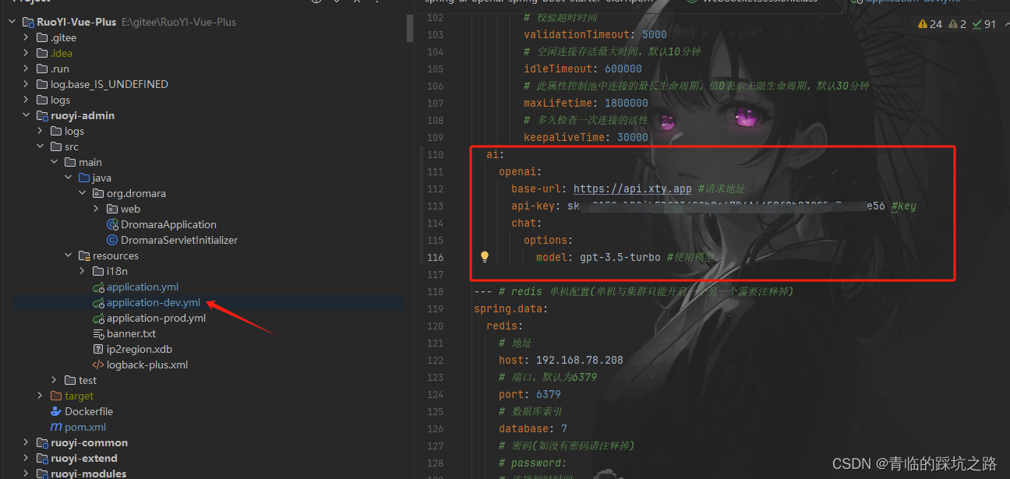Click the green checkmark icon showing 91

(984, 23)
